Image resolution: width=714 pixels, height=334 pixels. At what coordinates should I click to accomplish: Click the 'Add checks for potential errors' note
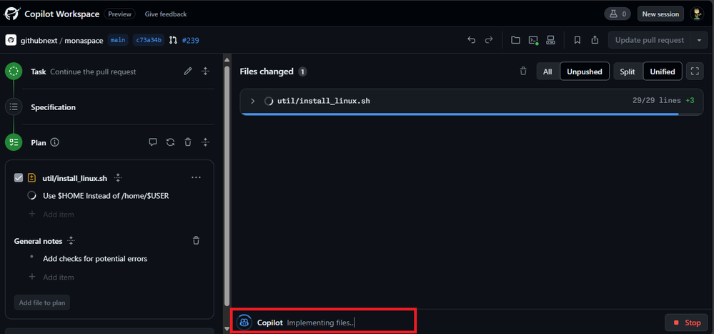[95, 259]
